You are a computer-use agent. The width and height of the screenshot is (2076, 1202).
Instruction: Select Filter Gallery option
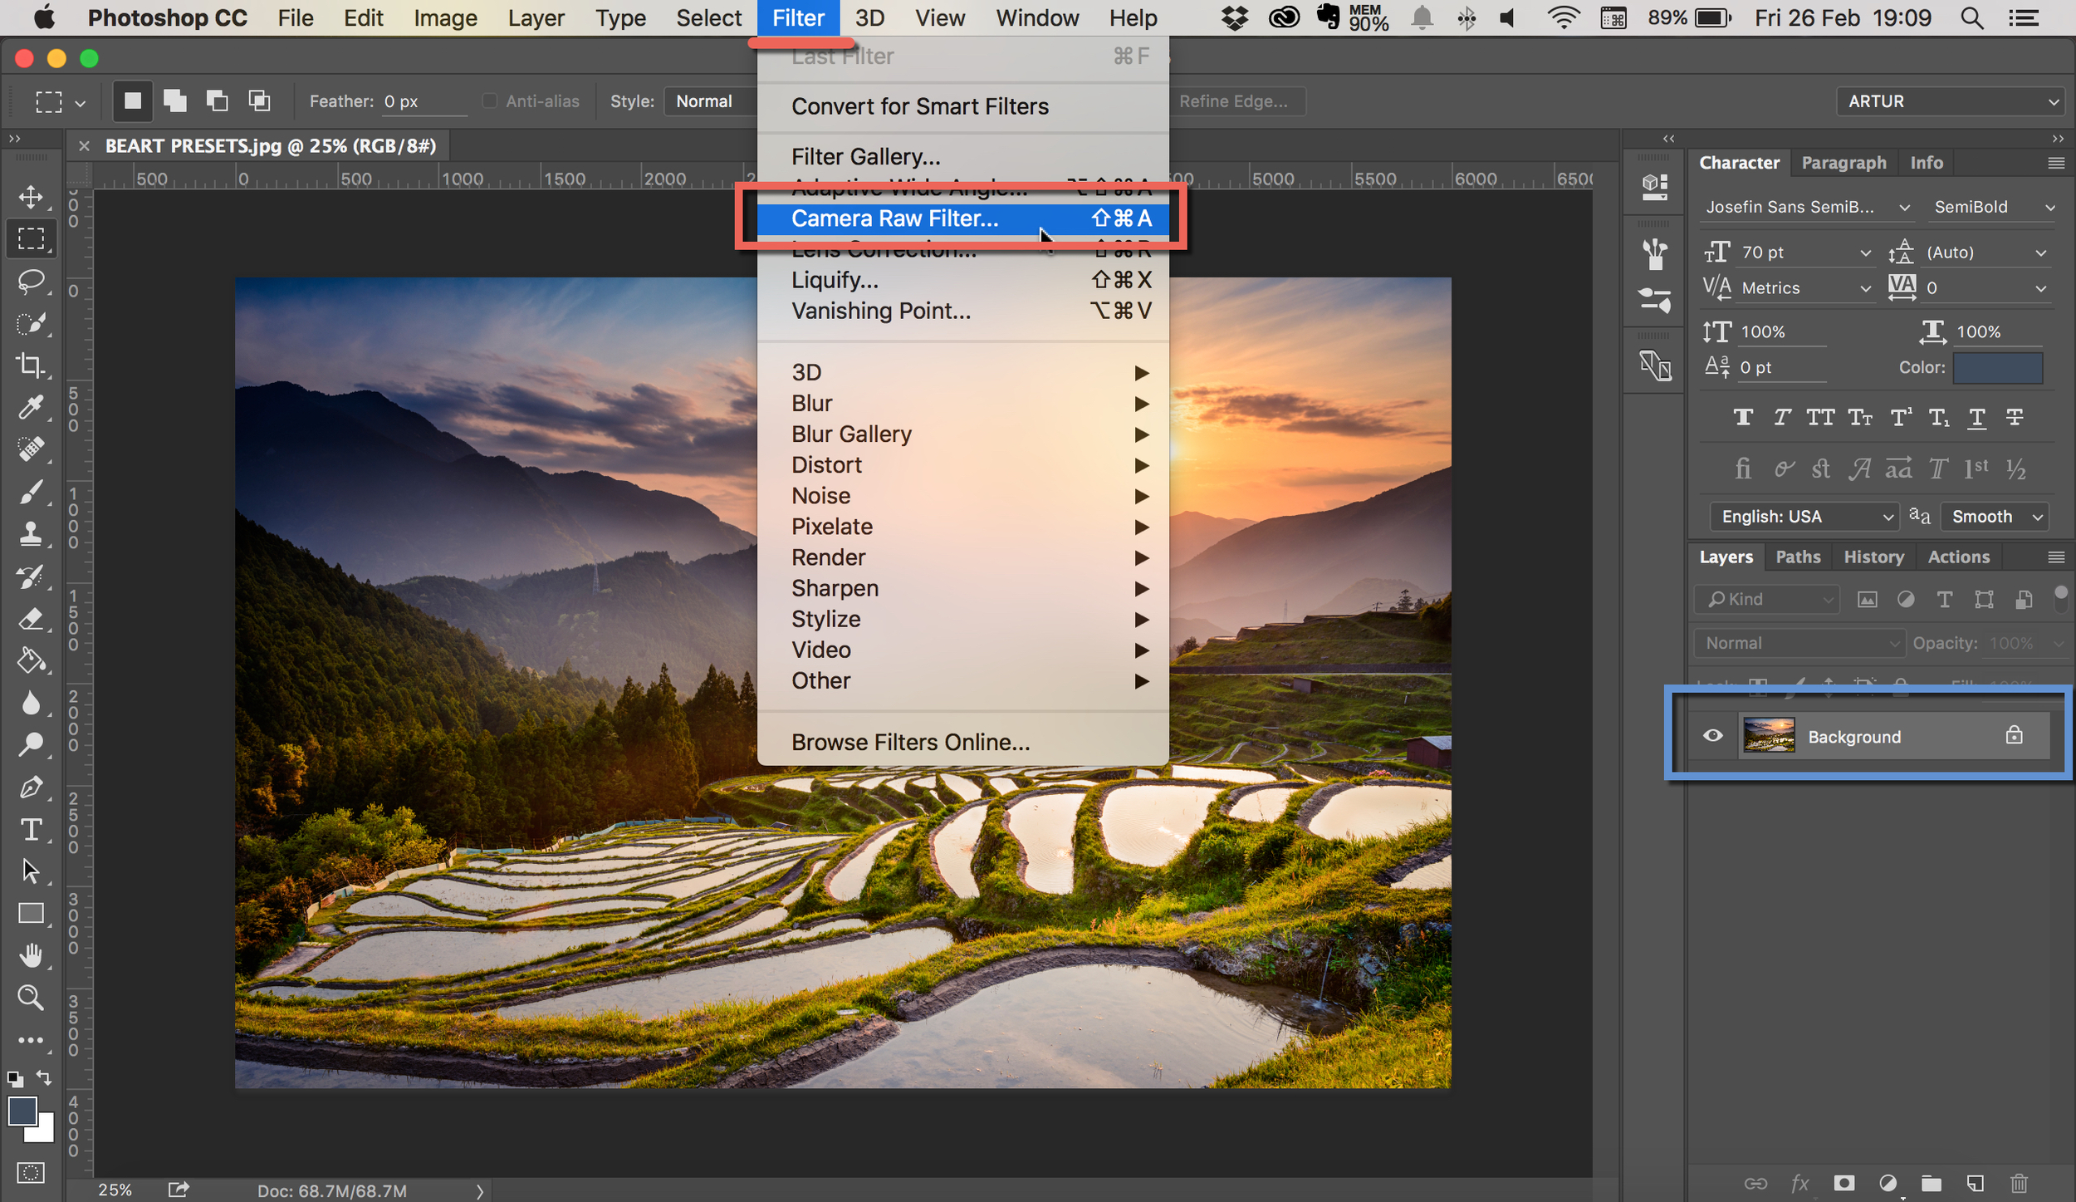(x=864, y=157)
